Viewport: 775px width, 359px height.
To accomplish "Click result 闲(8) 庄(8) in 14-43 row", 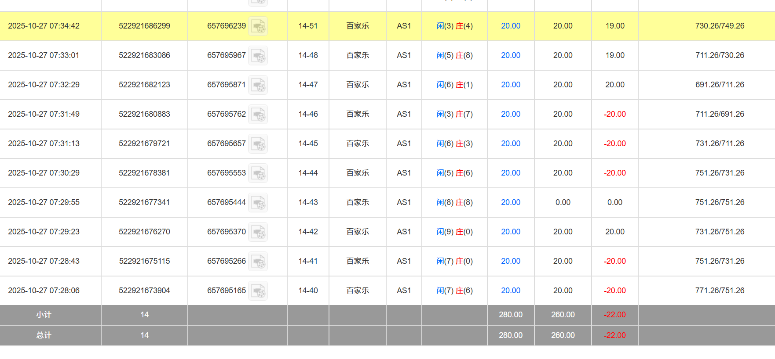I will (454, 202).
